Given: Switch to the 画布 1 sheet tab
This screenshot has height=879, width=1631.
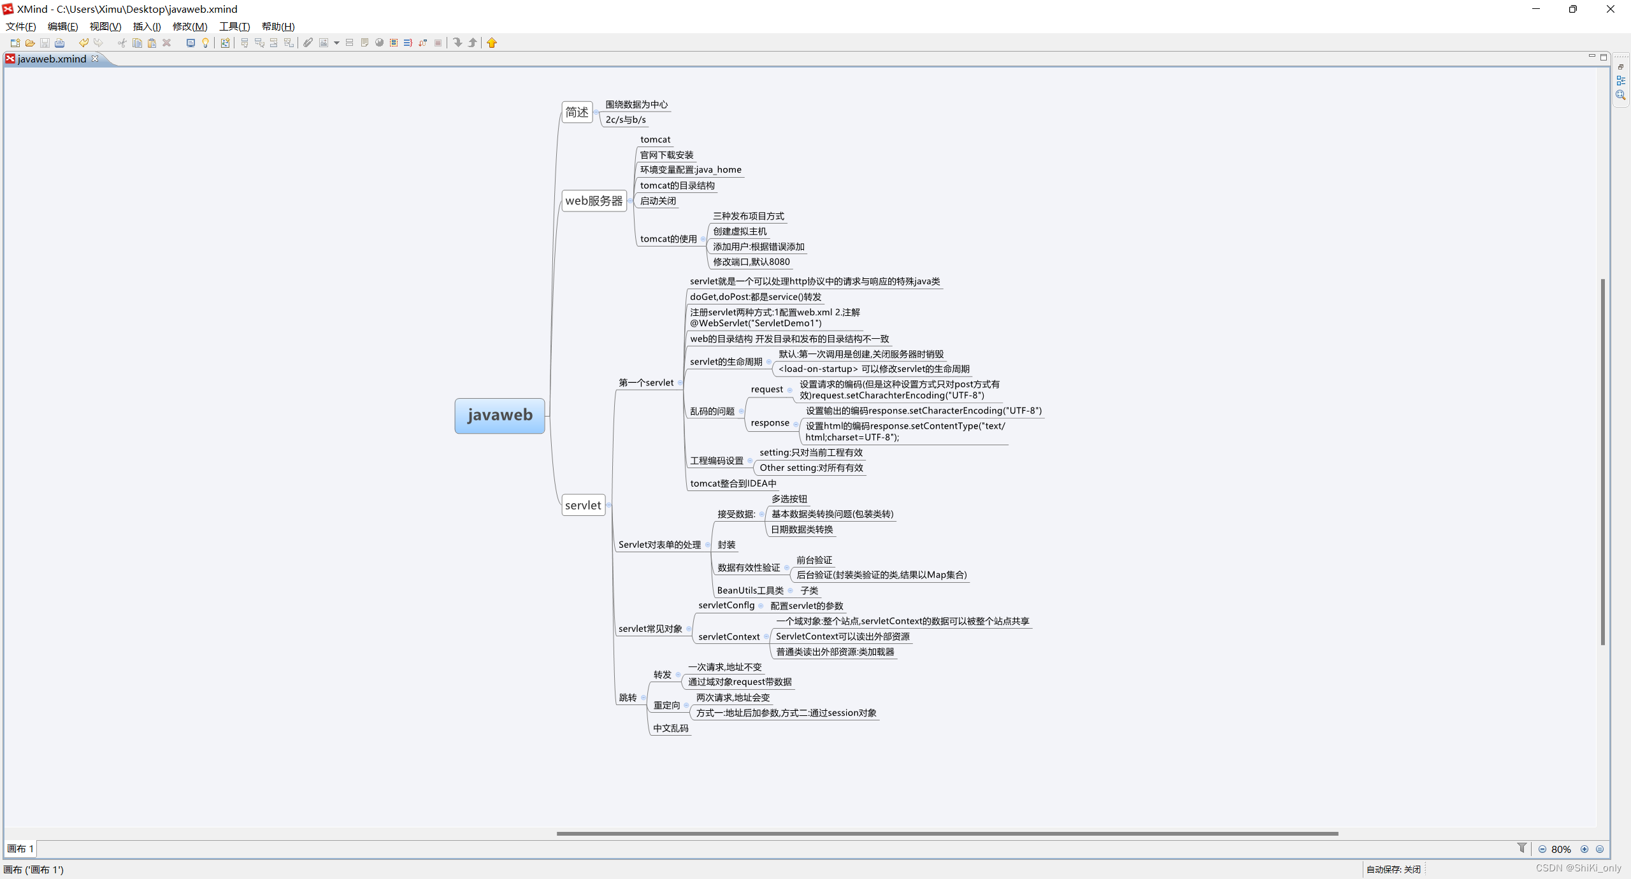Looking at the screenshot, I should (x=20, y=848).
